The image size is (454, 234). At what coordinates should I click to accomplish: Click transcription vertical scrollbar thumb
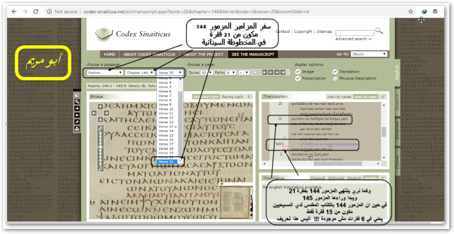[x=384, y=132]
